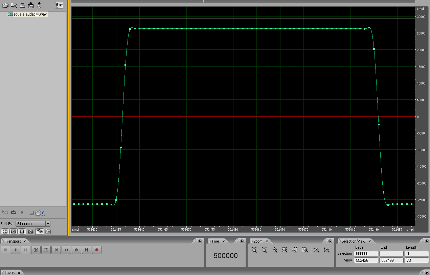Click Zoom Out Full Both Axes icon
430x275 pixels.
pyautogui.click(x=274, y=250)
